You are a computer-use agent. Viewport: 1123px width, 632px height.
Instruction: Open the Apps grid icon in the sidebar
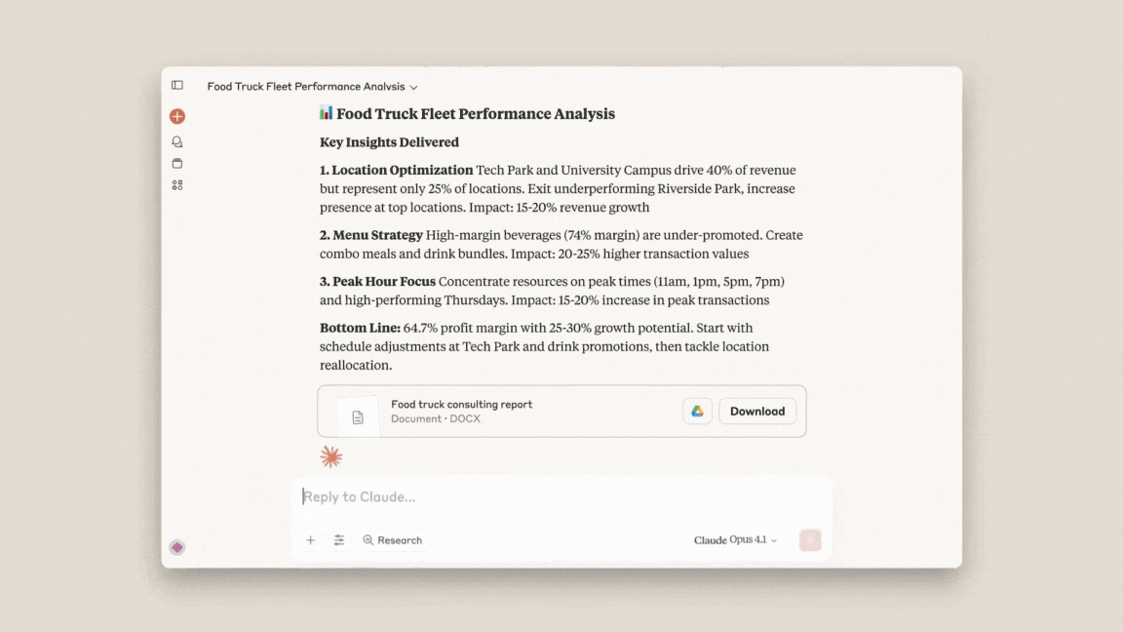tap(176, 184)
